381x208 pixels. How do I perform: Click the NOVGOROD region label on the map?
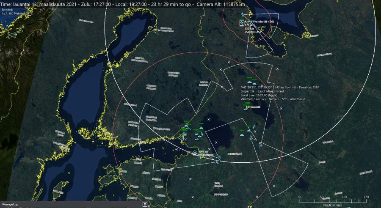[x=221, y=194]
